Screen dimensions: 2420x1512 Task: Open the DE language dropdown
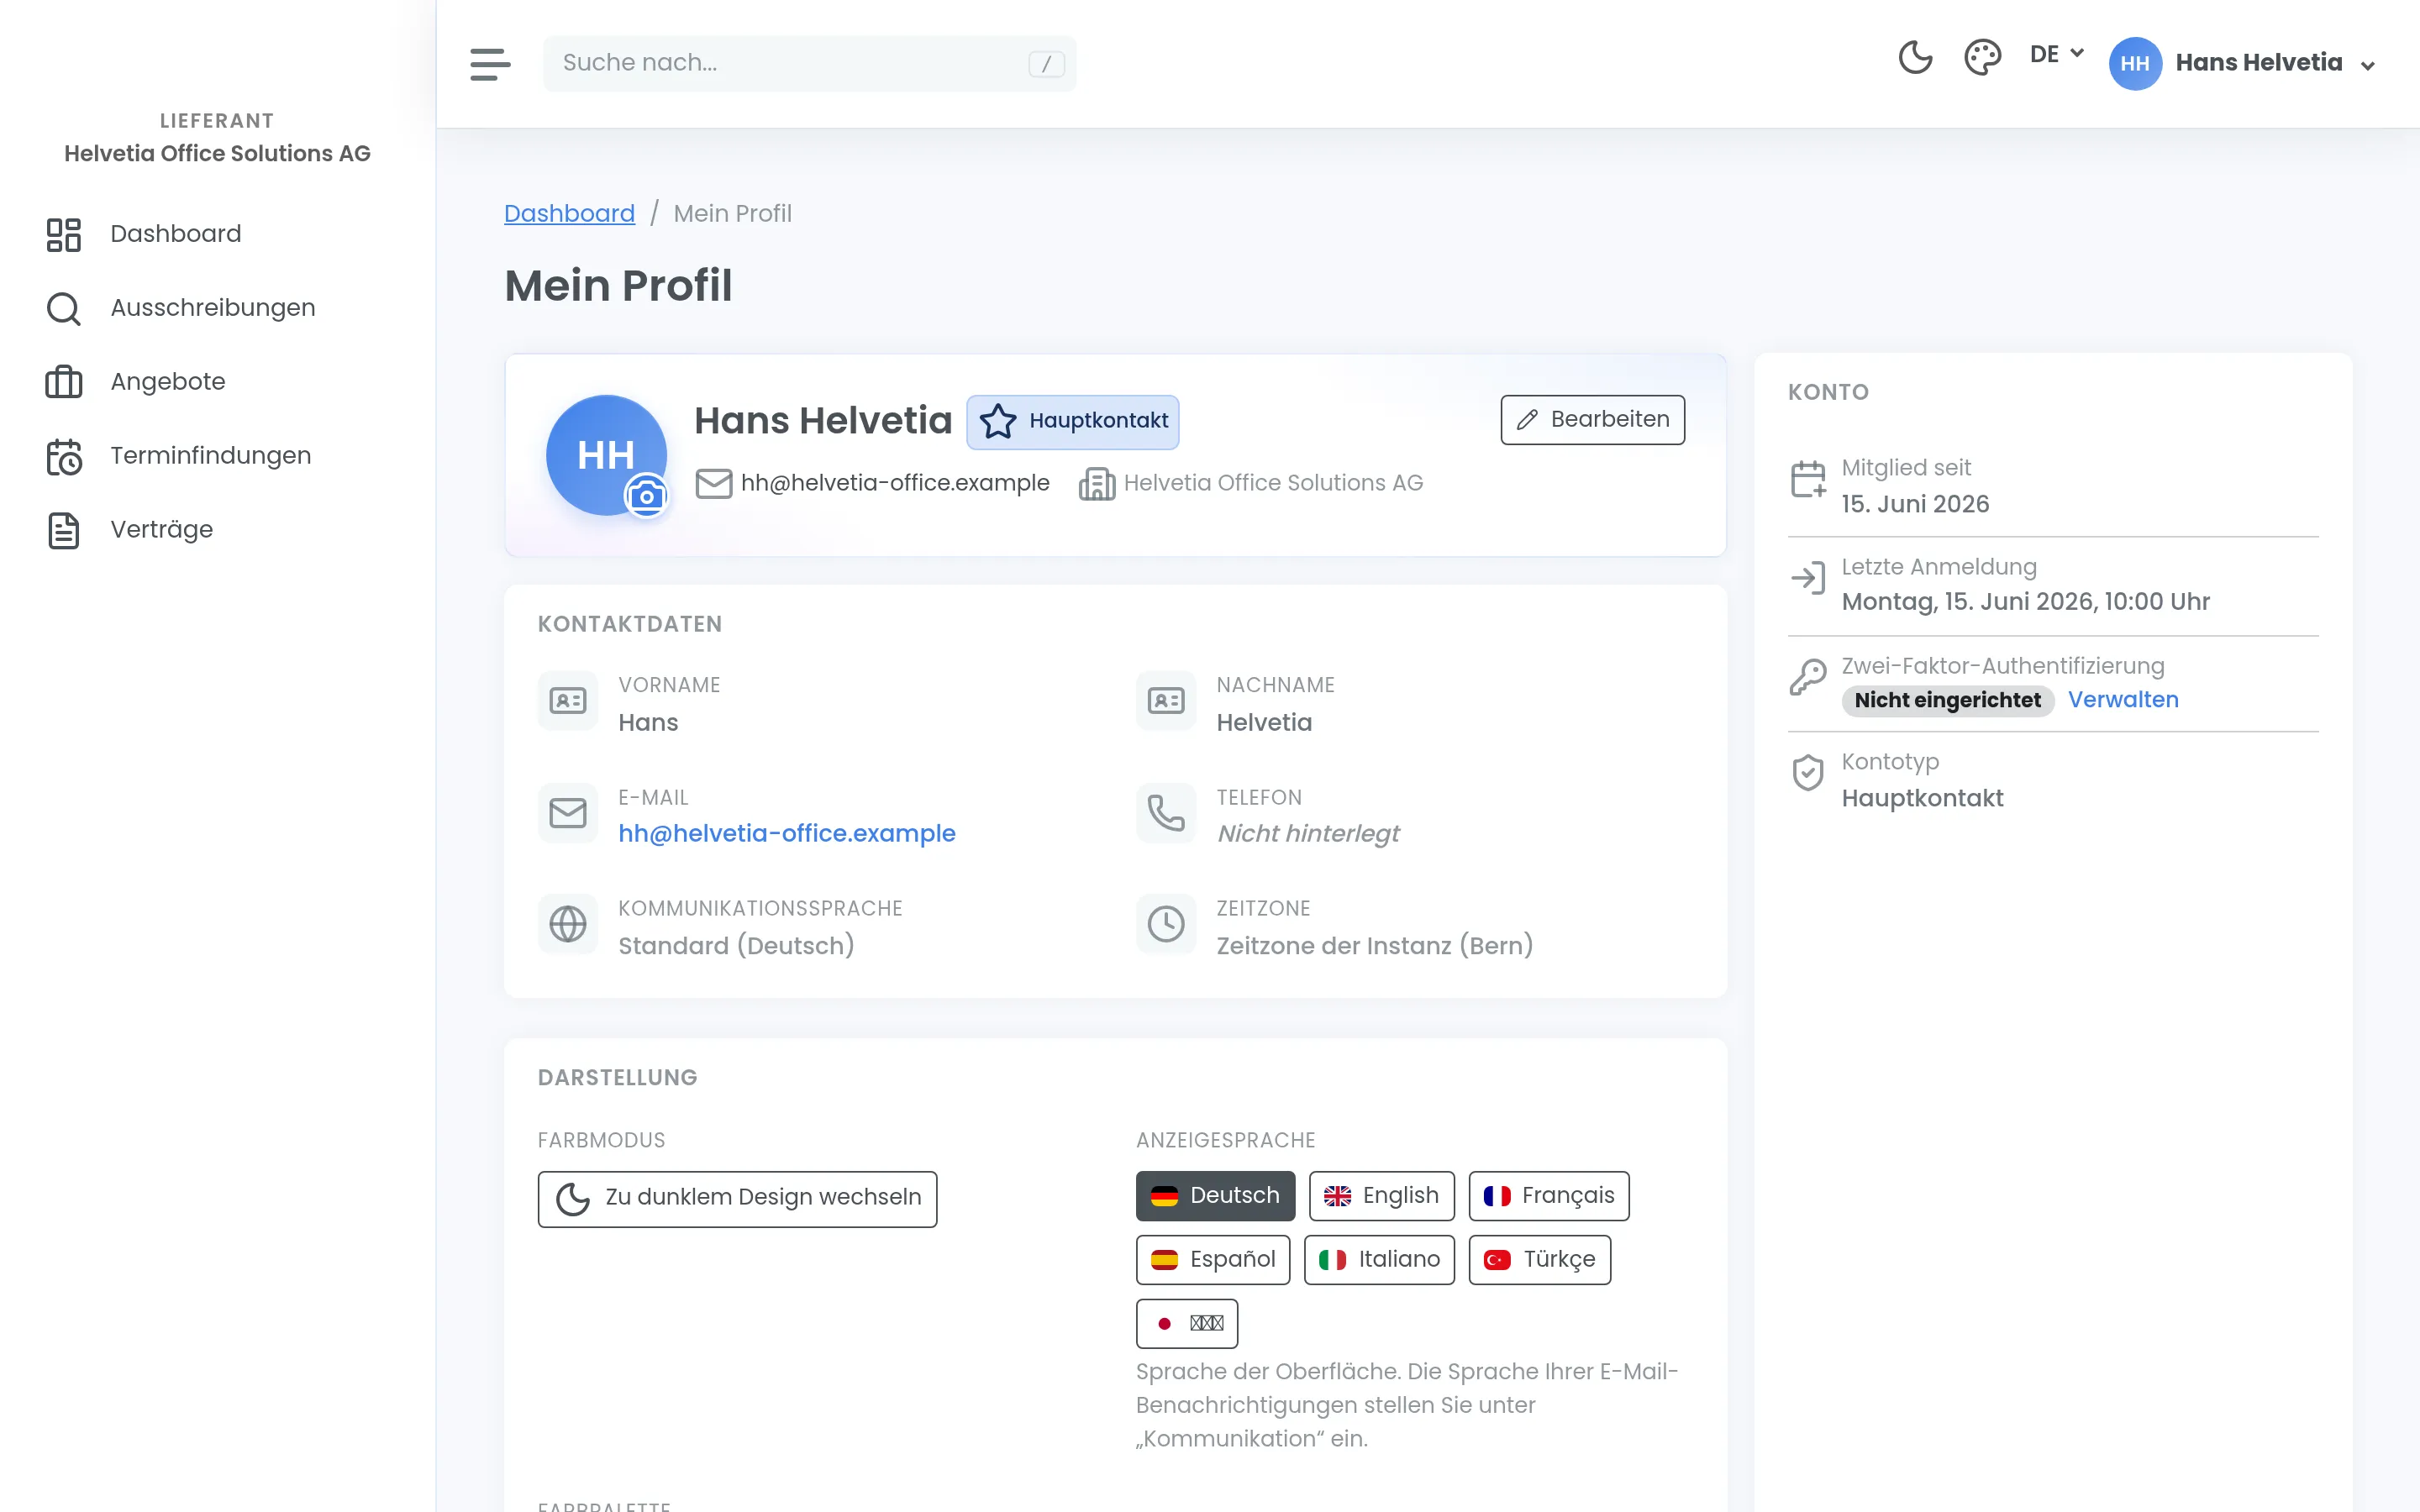point(2056,54)
